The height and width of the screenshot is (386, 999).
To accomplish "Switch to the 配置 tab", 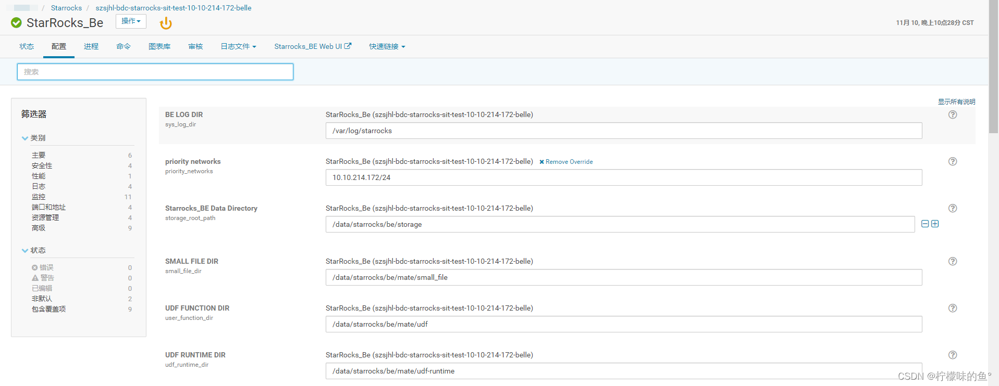I will tap(59, 46).
